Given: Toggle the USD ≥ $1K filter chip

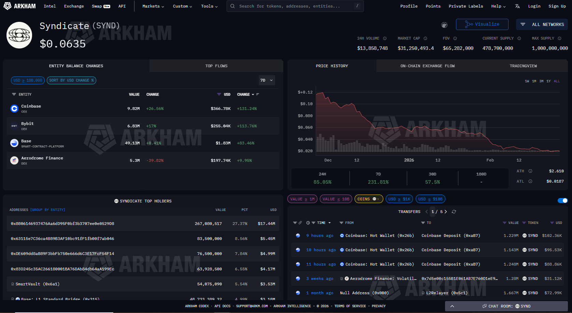Looking at the screenshot, I should (399, 199).
